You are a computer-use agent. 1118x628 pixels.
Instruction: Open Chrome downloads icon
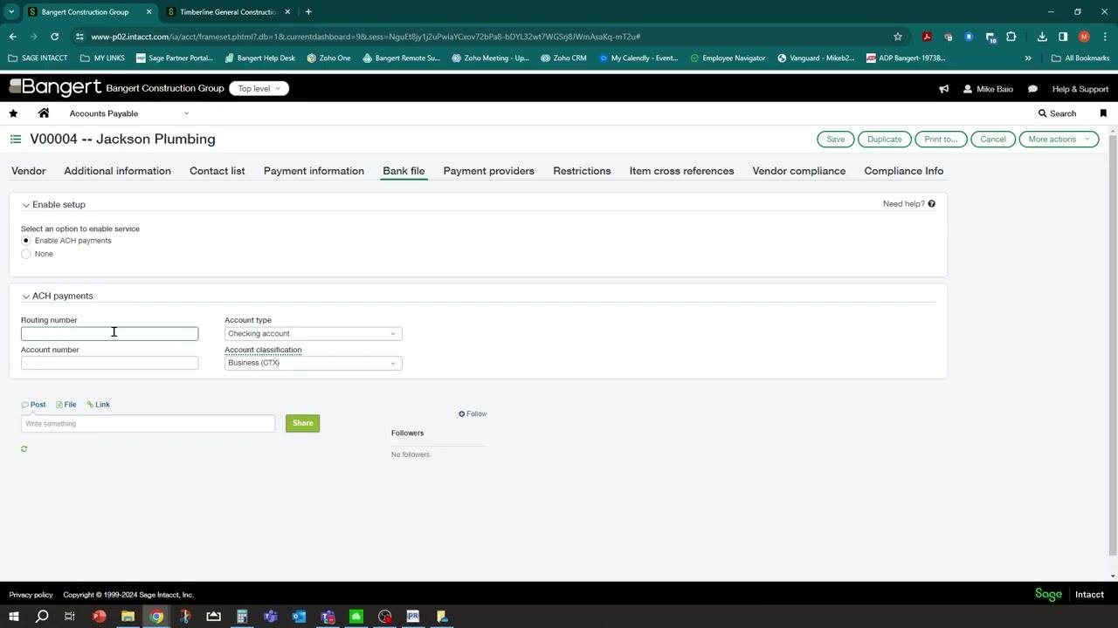coord(1042,37)
